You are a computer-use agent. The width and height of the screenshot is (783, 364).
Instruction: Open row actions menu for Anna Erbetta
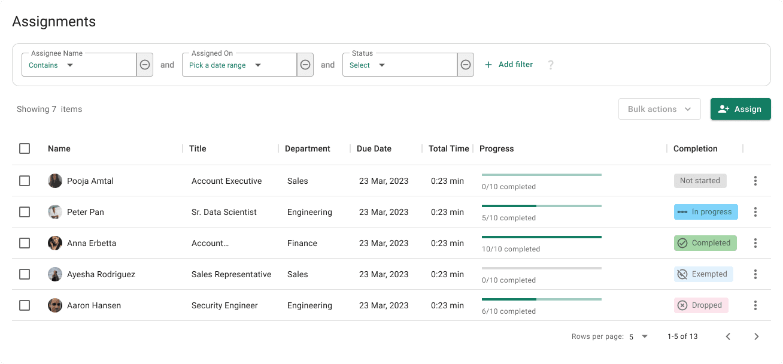coord(755,243)
